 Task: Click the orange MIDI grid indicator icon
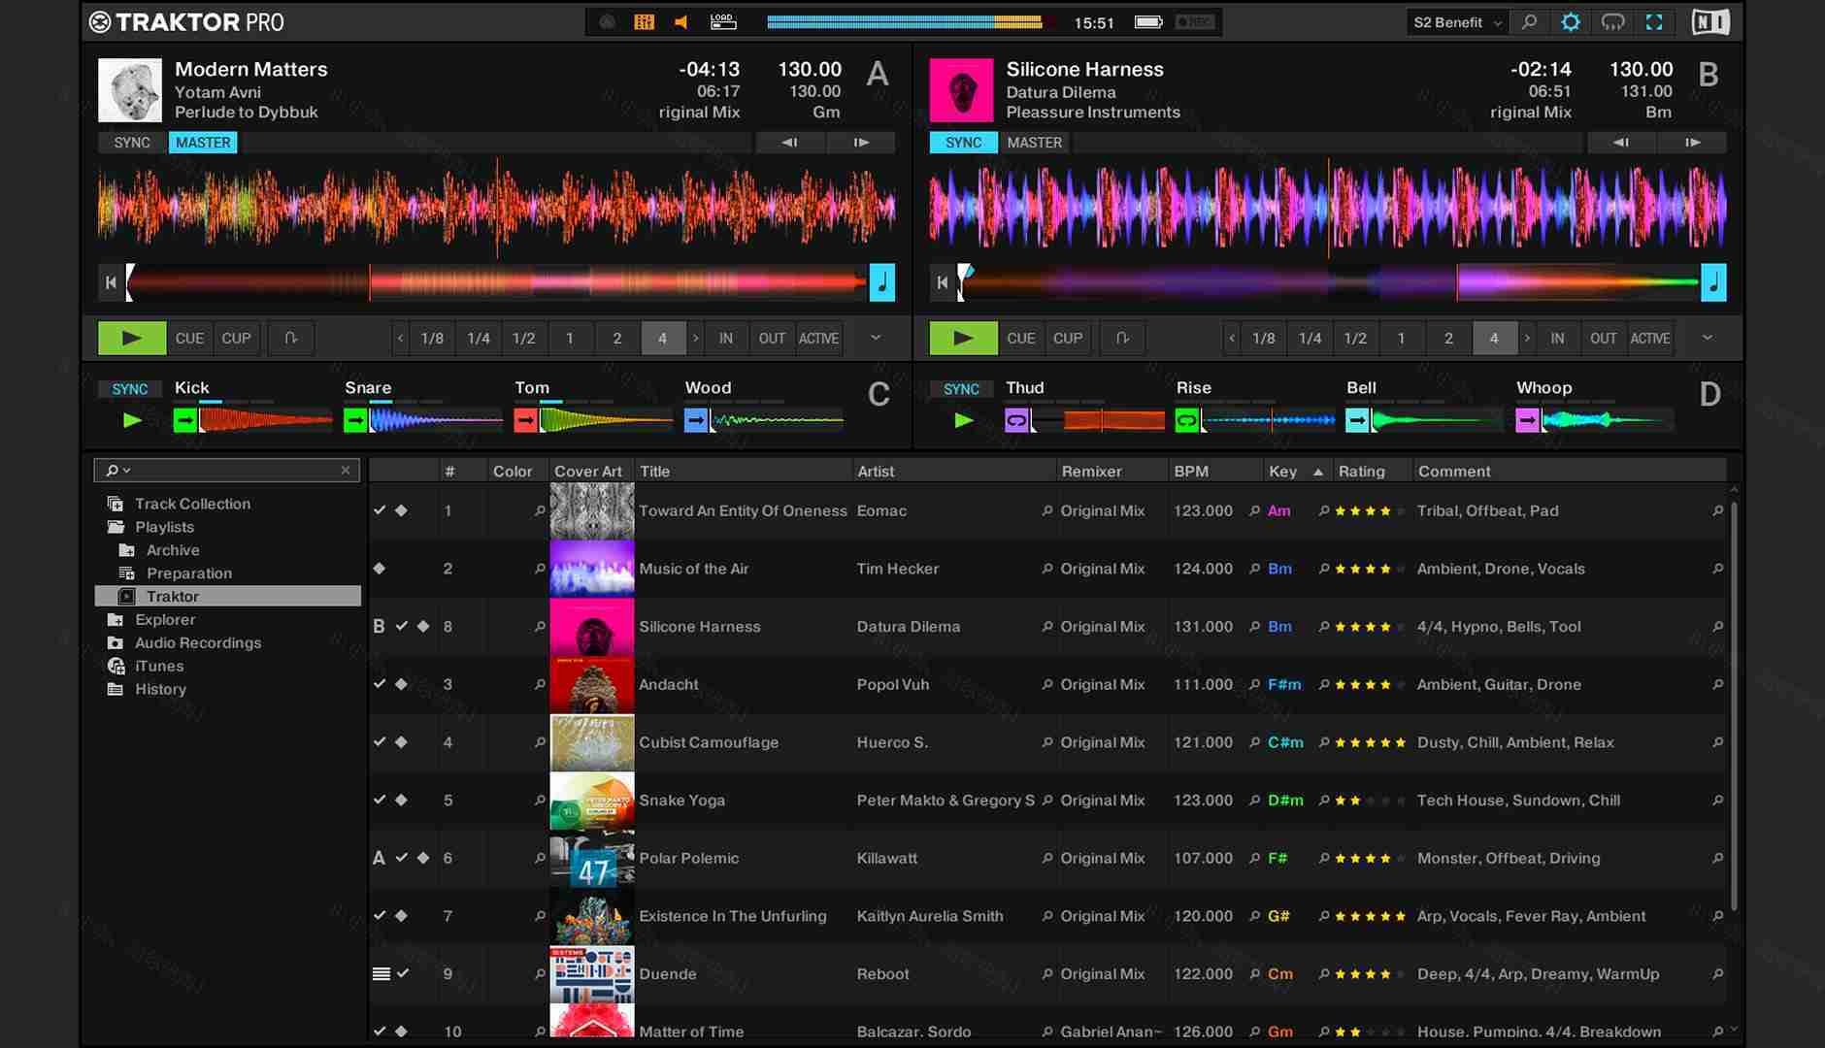(644, 22)
